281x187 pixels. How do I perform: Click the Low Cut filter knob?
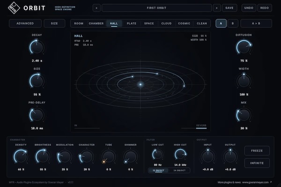click(158, 154)
